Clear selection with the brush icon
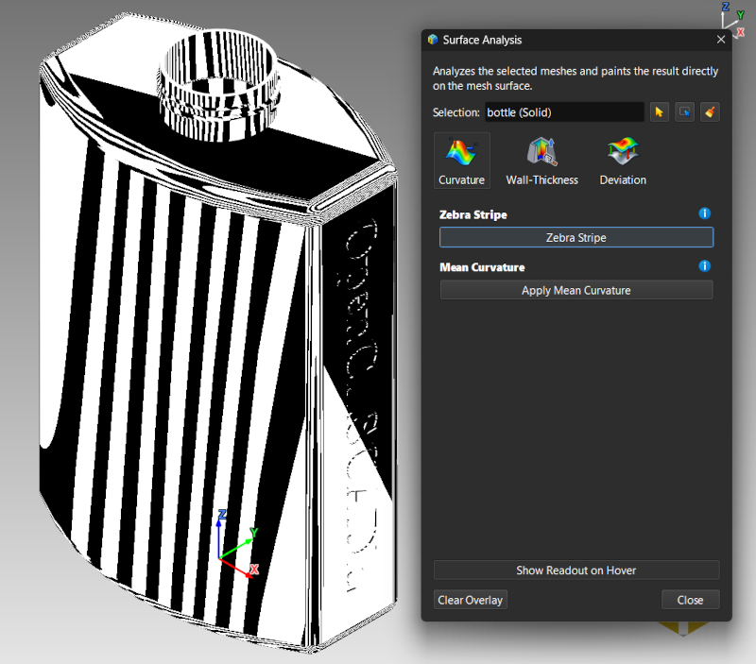 pos(710,112)
